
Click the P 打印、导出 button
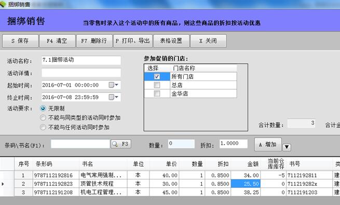coord(133,40)
